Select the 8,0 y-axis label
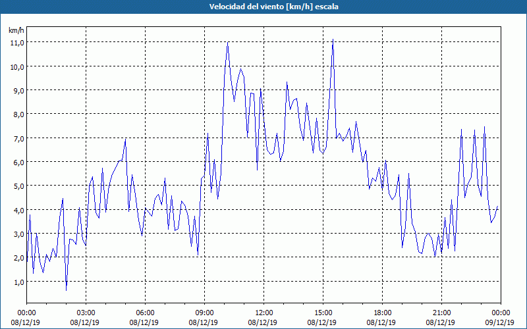The height and width of the screenshot is (329, 527). (x=18, y=114)
